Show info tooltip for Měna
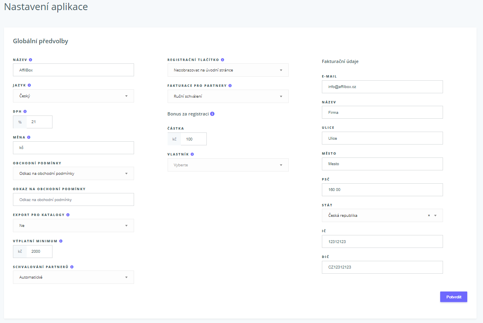Image resolution: width=483 pixels, height=323 pixels. pos(29,137)
